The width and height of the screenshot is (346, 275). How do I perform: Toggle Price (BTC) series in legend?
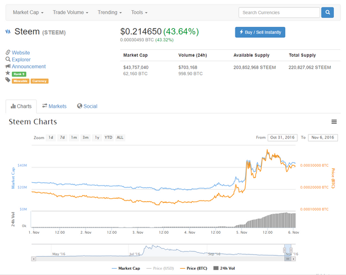coord(194,268)
